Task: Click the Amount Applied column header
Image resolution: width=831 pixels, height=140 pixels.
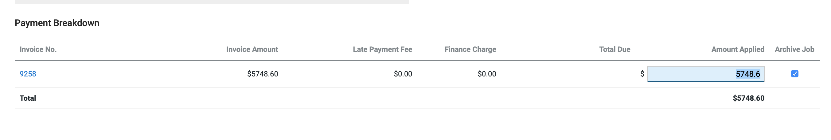Action: click(x=738, y=49)
